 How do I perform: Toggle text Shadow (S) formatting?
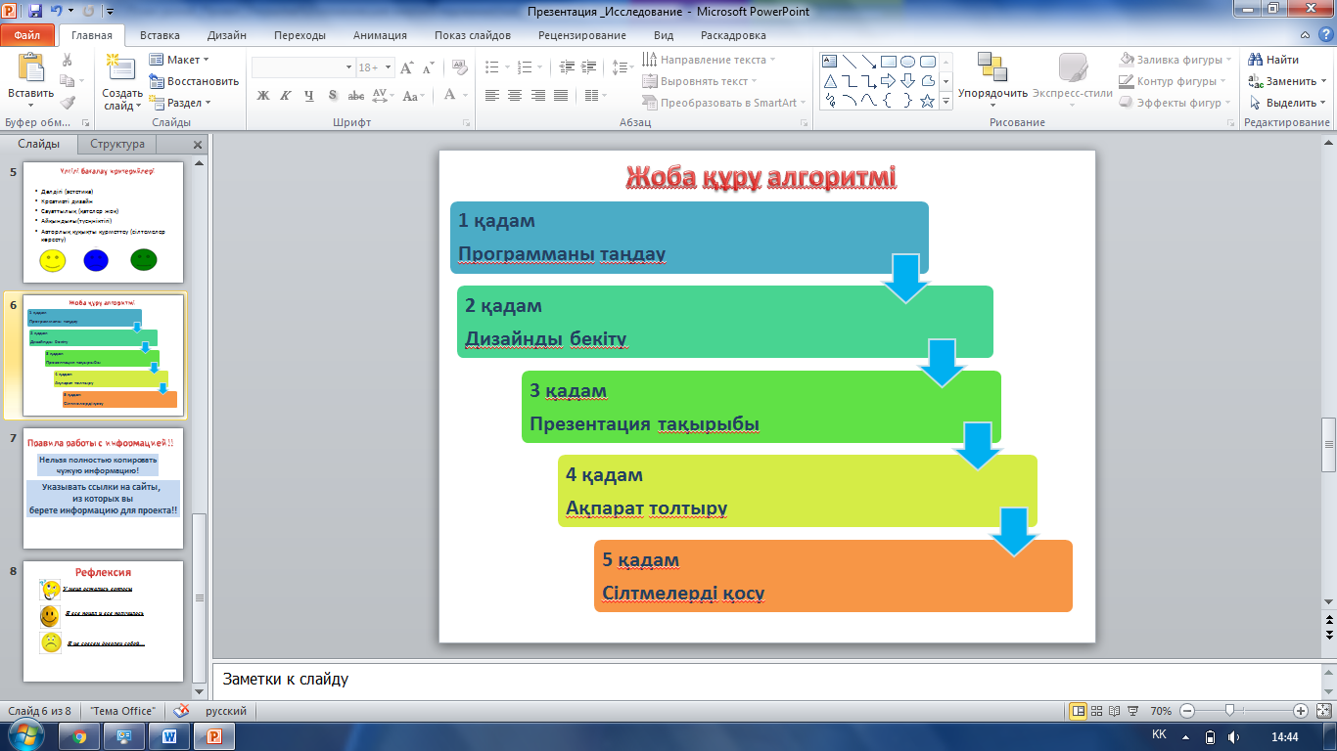pos(333,96)
